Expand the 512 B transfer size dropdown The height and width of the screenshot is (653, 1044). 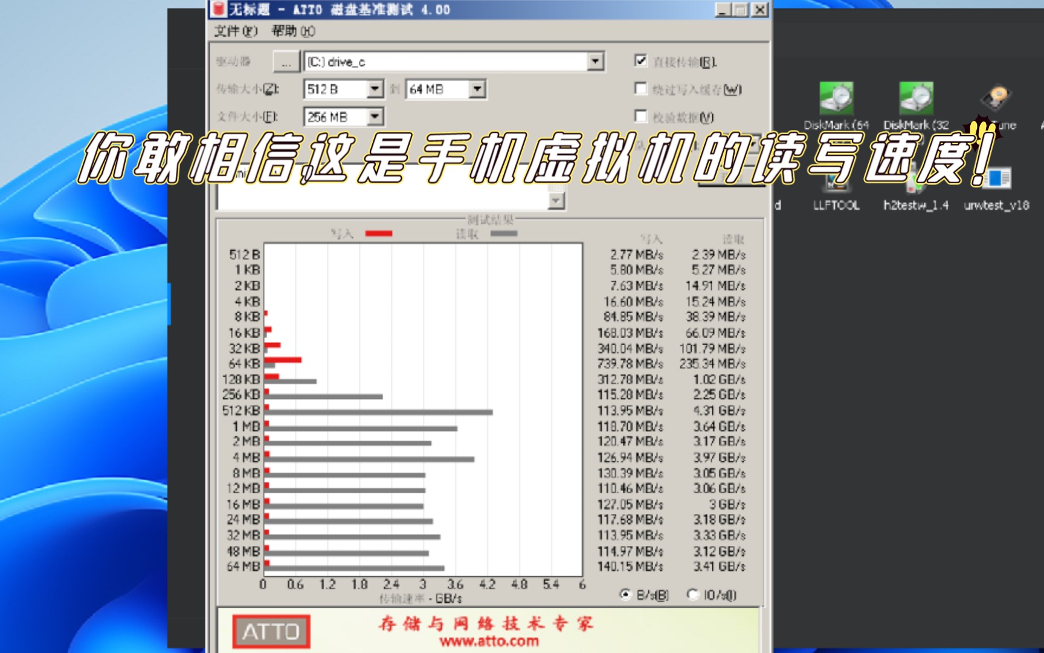click(376, 89)
